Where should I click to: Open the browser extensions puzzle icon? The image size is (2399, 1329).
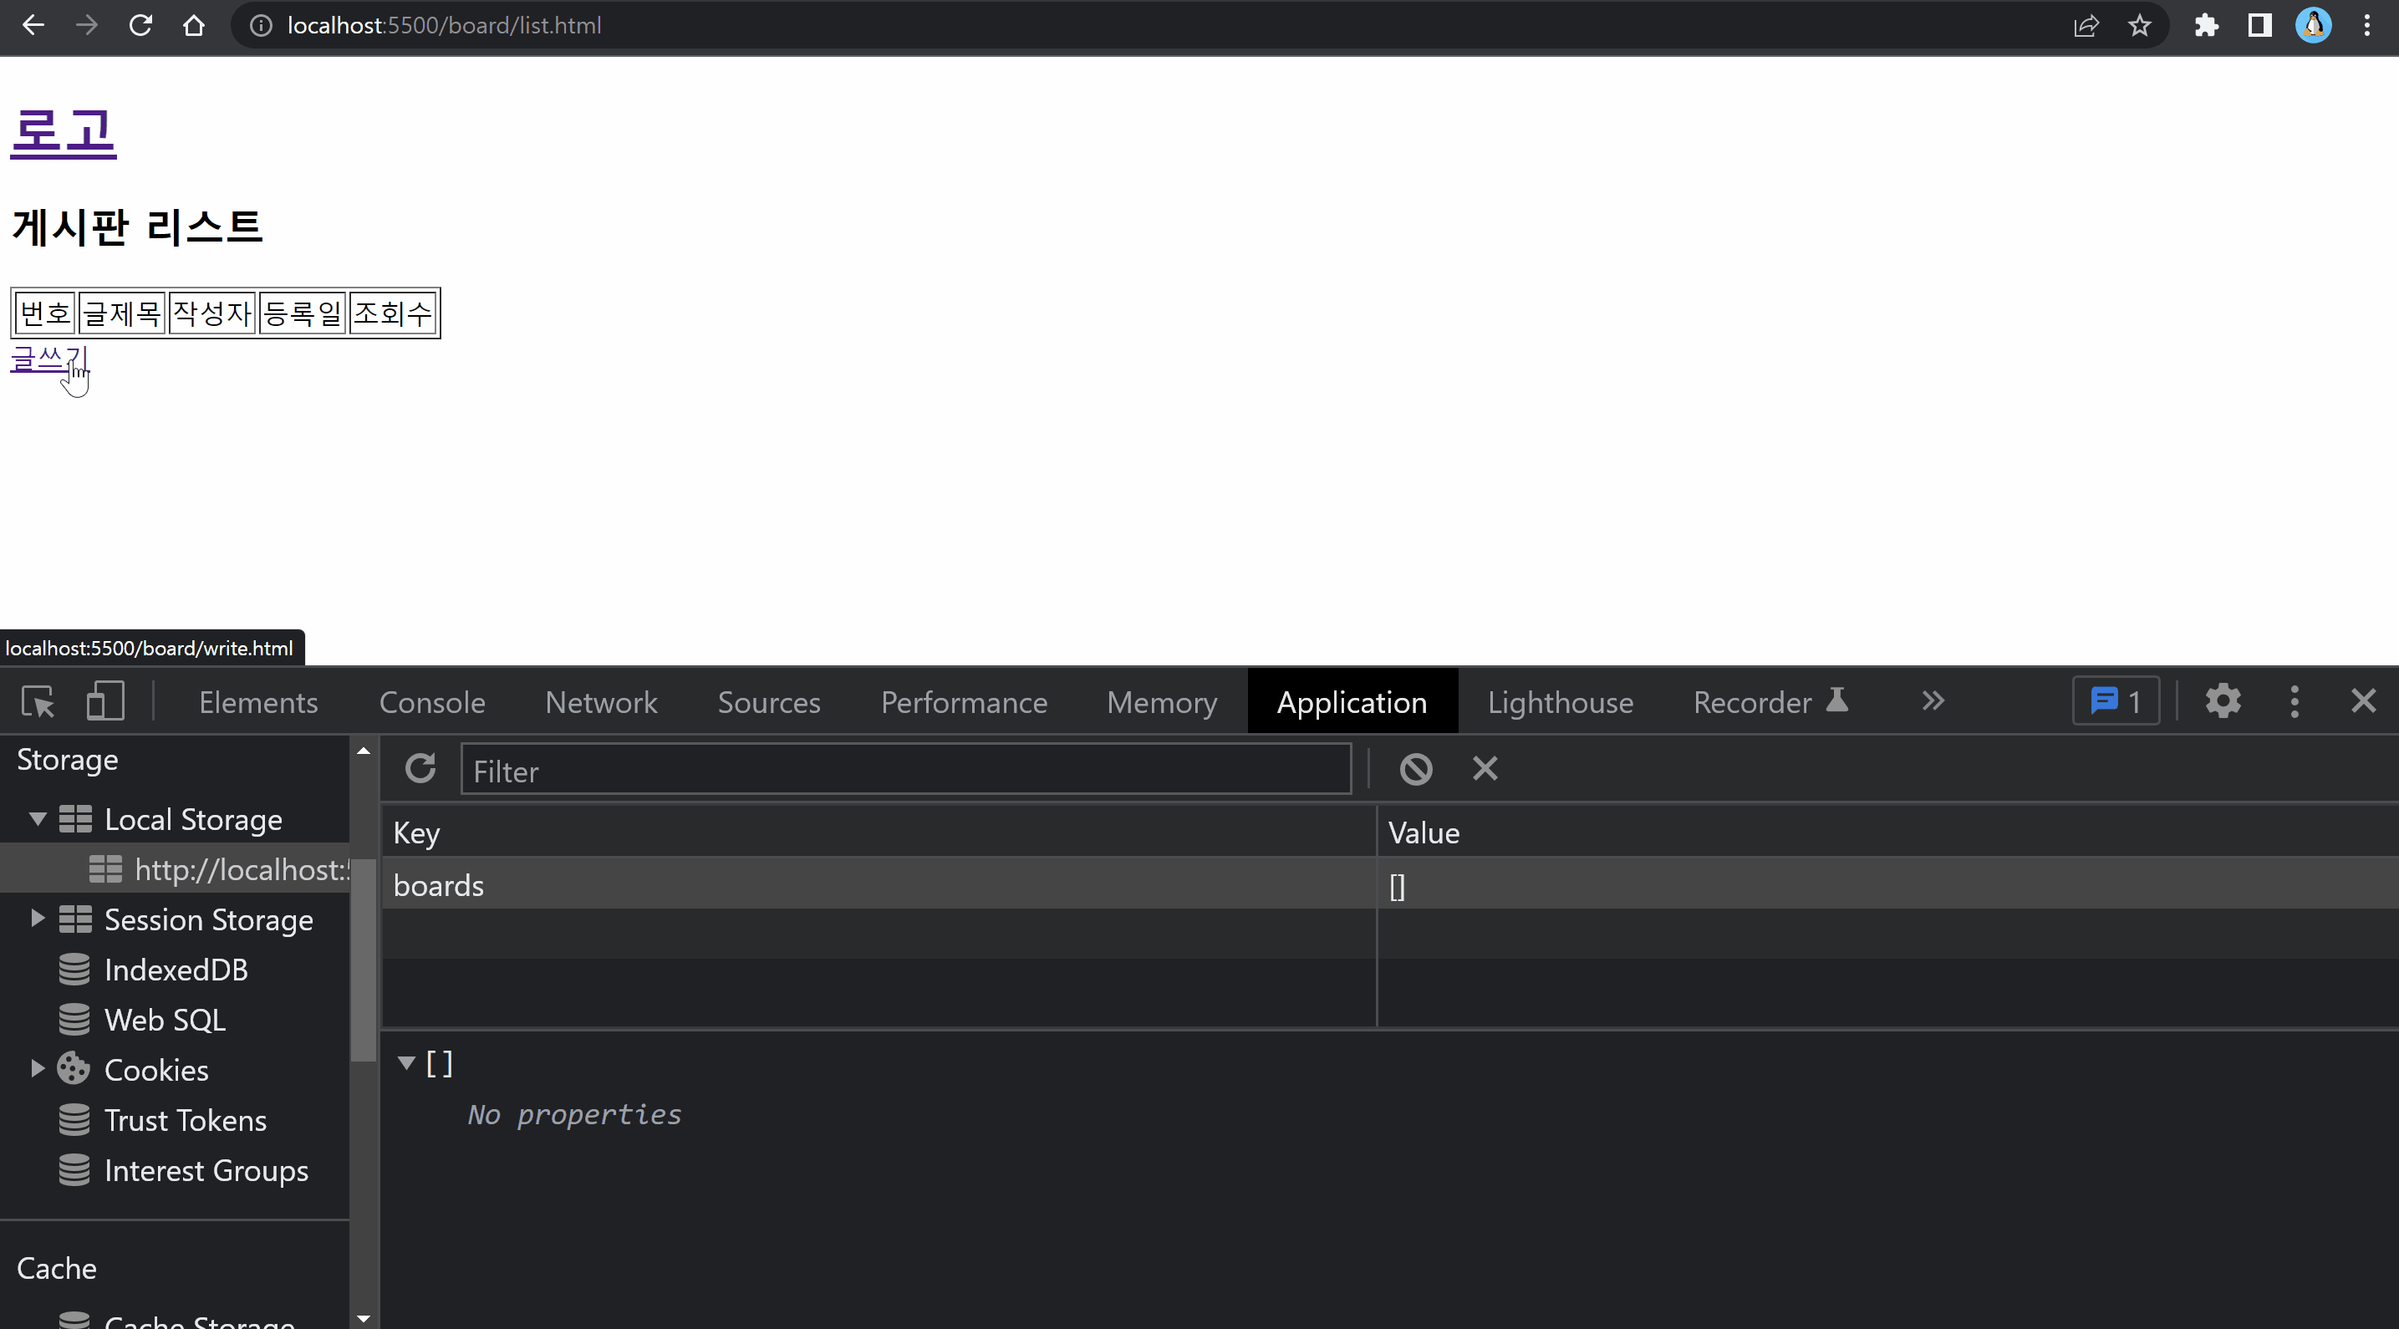pyautogui.click(x=2205, y=25)
